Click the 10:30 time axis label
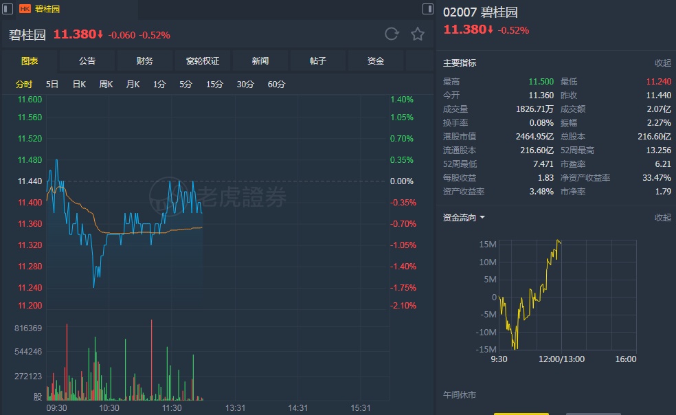This screenshot has width=676, height=415. point(109,407)
